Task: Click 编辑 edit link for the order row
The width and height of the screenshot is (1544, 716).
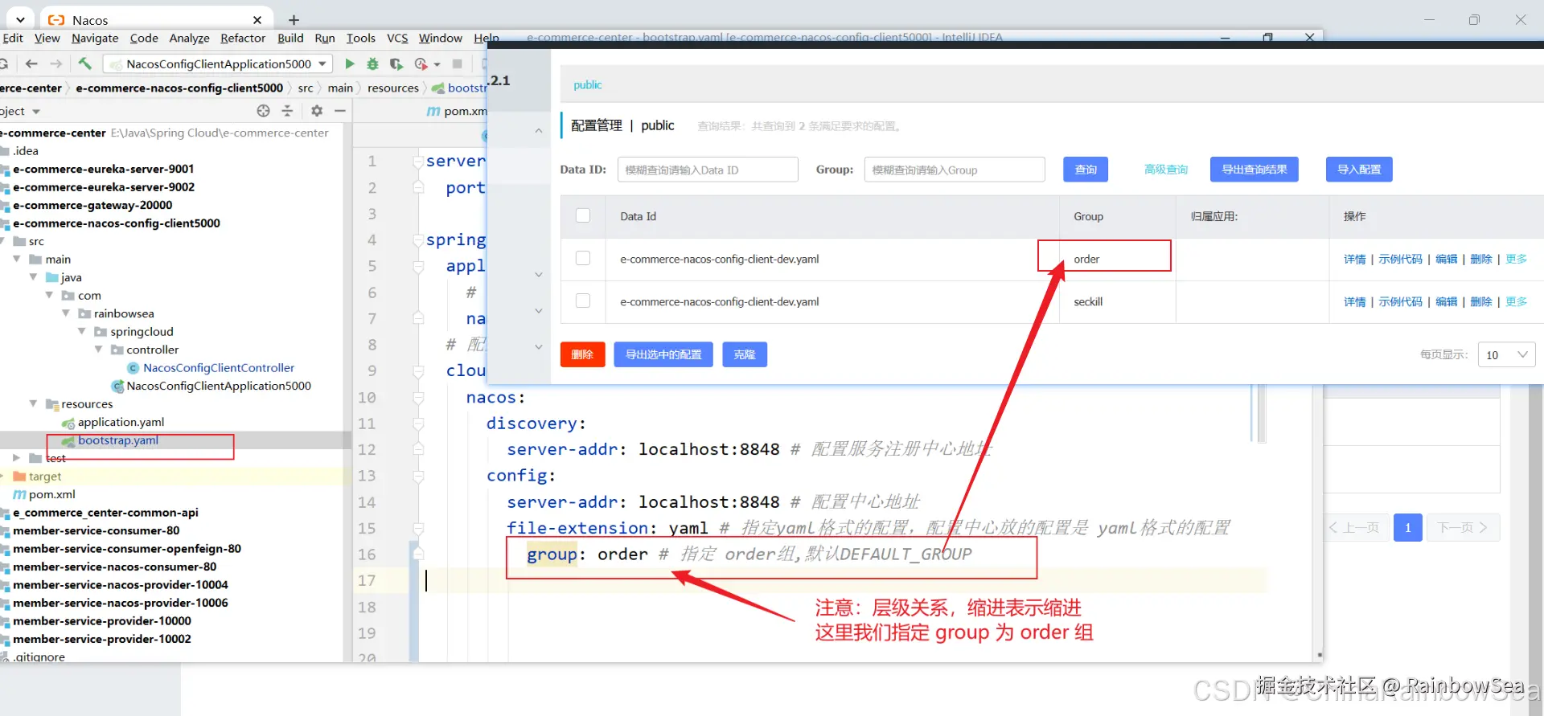Action: coord(1447,259)
